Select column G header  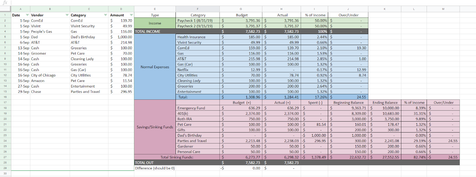241,9
